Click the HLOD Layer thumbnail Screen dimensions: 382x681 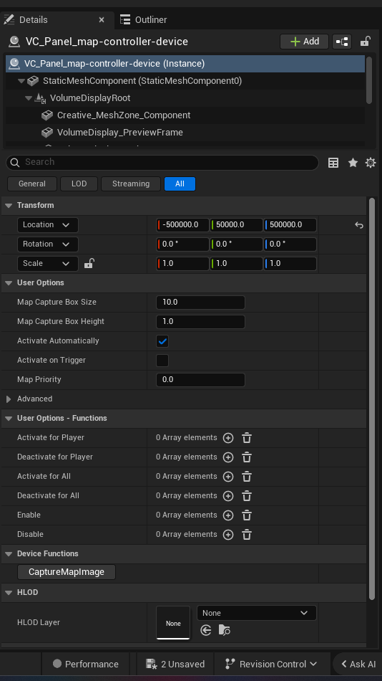(173, 623)
